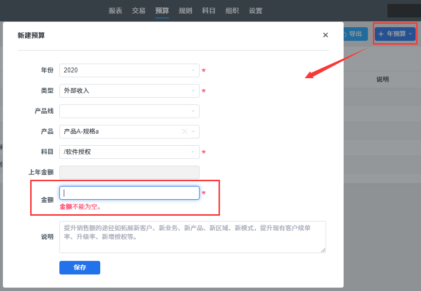Switch to the 组织 tab
Screen dimensions: 421x291
click(x=232, y=11)
